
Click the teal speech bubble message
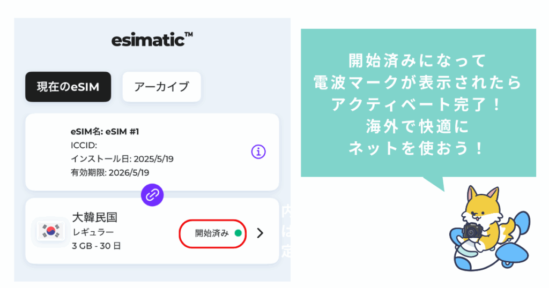click(418, 103)
